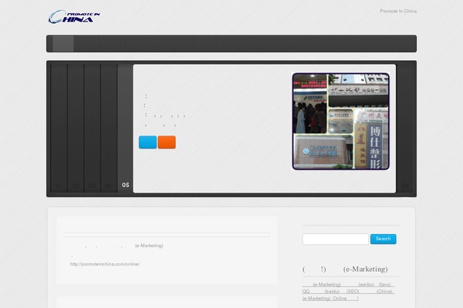Open accordion slide tab 04
This screenshot has width=463, height=308.
point(109,129)
